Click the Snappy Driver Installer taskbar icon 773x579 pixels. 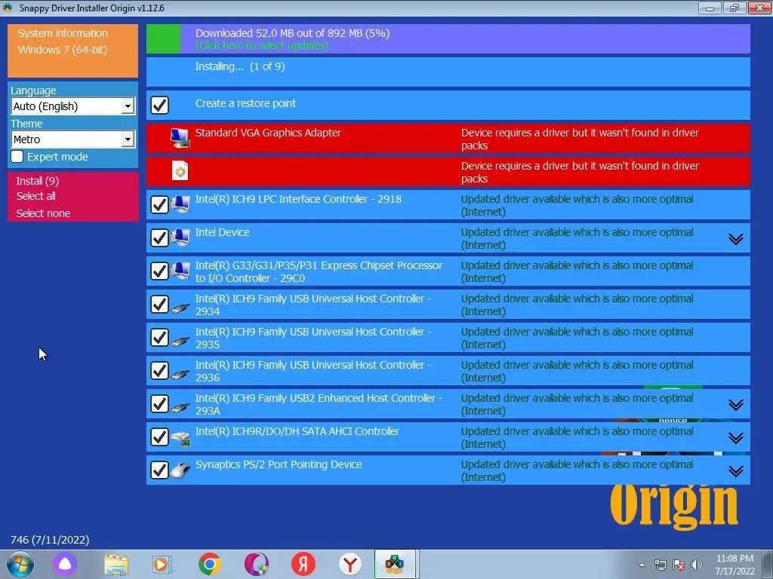tap(394, 564)
